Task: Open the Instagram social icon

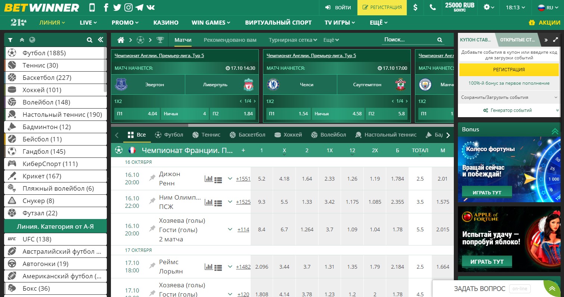Action: [x=128, y=7]
